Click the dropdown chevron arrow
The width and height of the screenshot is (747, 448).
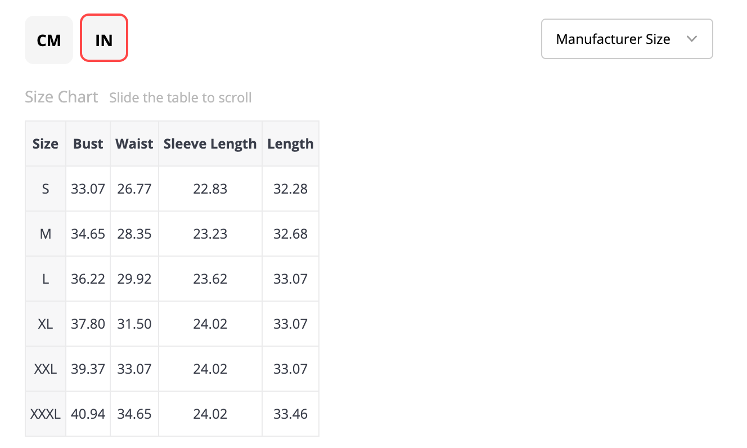click(x=692, y=39)
